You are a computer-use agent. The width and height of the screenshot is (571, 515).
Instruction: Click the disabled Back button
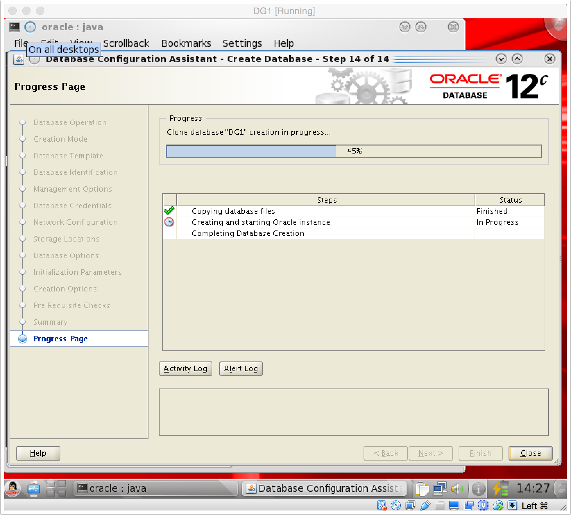[x=386, y=453]
